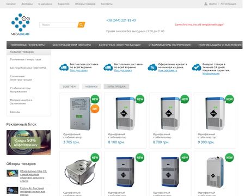Click the orange search magnifier button
245x196 pixels.
81,24
